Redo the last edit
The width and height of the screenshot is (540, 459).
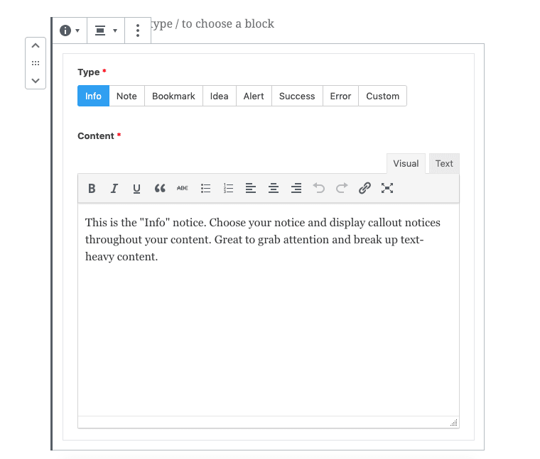pyautogui.click(x=342, y=189)
